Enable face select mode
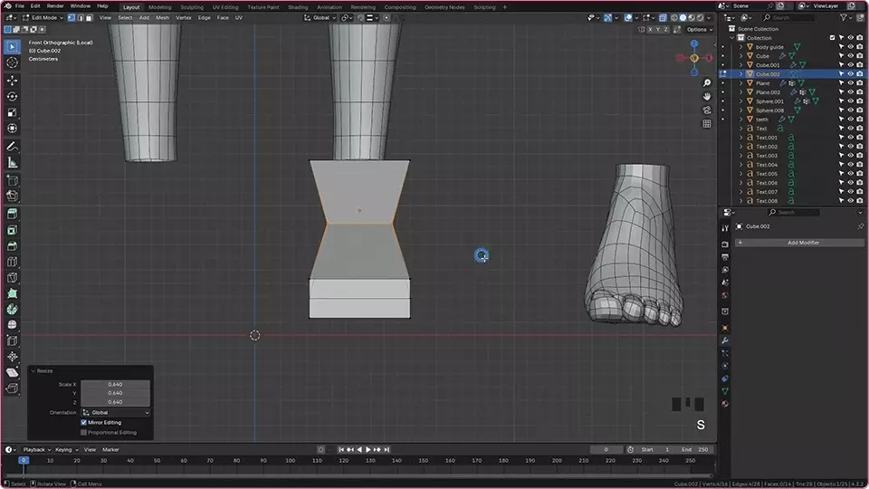 pyautogui.click(x=89, y=18)
